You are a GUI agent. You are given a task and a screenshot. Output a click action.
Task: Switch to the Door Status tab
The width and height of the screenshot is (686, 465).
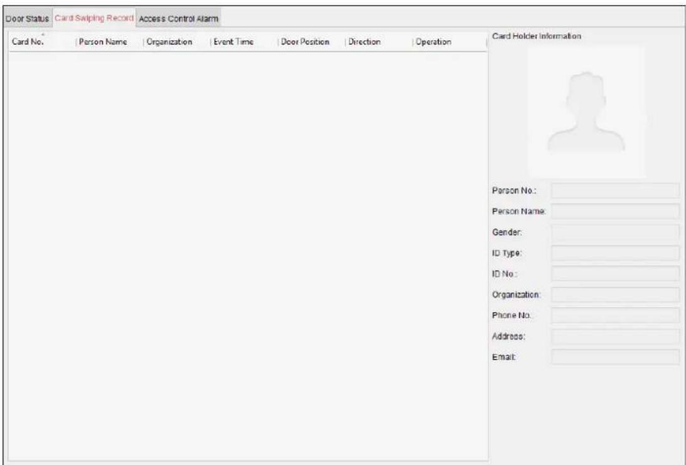(27, 19)
